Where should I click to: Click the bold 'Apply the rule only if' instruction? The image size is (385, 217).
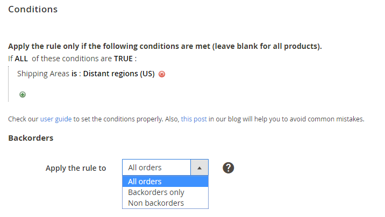click(165, 46)
